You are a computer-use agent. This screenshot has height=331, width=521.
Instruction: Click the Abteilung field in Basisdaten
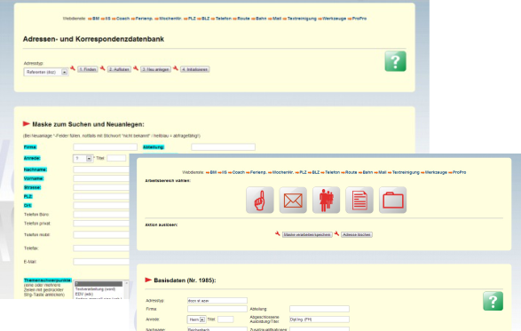(x=320, y=309)
